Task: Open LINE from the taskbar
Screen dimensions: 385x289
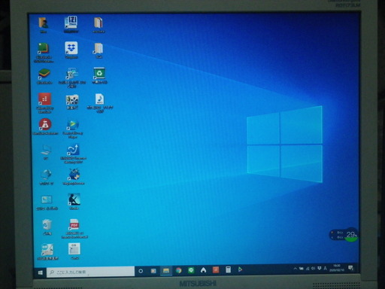Action: coord(191,270)
